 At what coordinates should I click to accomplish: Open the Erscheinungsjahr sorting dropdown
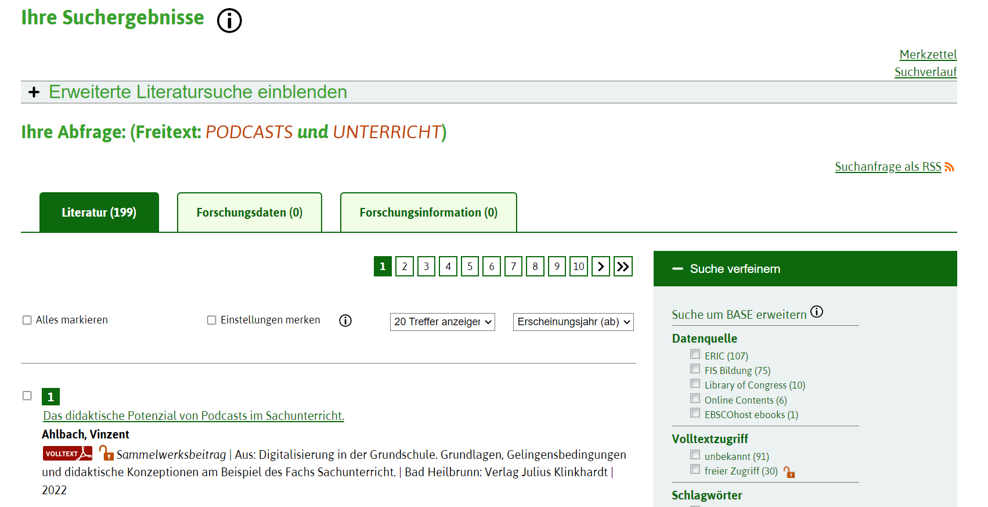tap(573, 322)
